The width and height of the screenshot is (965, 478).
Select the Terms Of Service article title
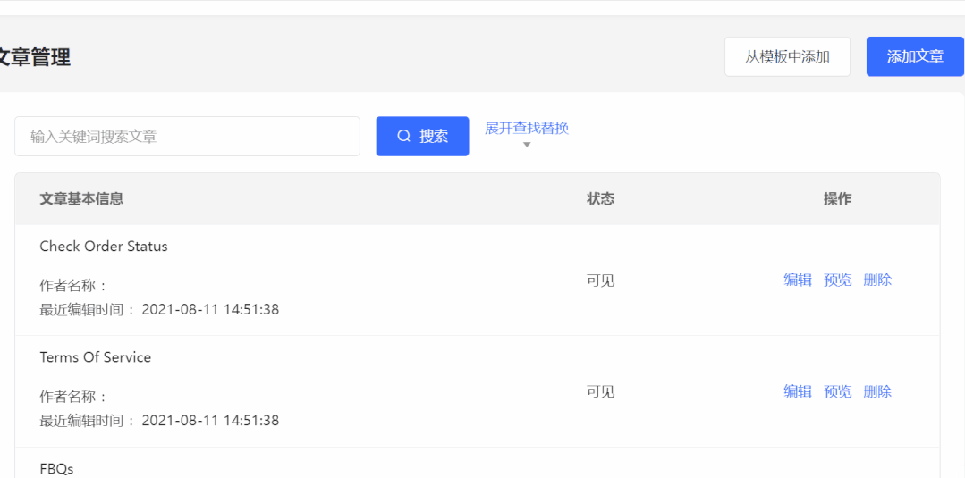[x=96, y=357]
